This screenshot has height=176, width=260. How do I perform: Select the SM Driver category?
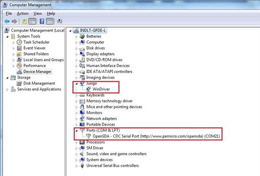(95, 148)
